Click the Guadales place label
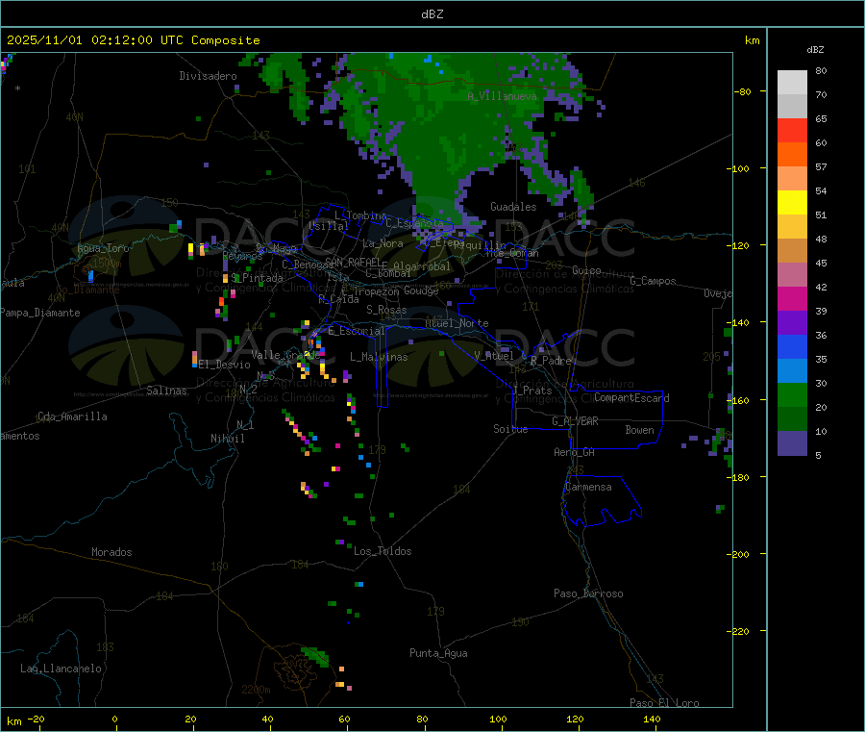865x732 pixels. click(x=513, y=207)
